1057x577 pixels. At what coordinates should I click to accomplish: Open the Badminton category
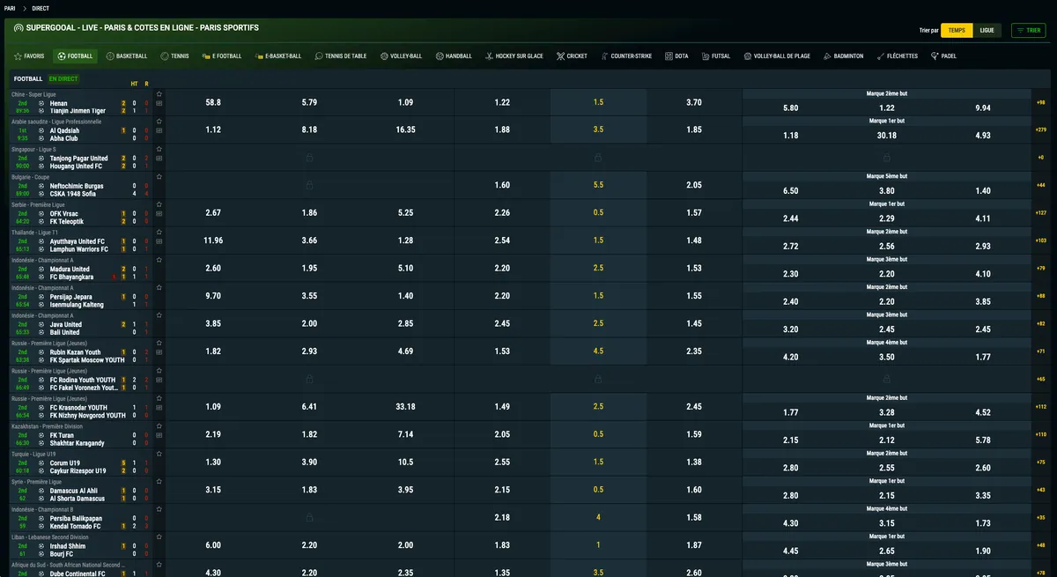pyautogui.click(x=843, y=56)
